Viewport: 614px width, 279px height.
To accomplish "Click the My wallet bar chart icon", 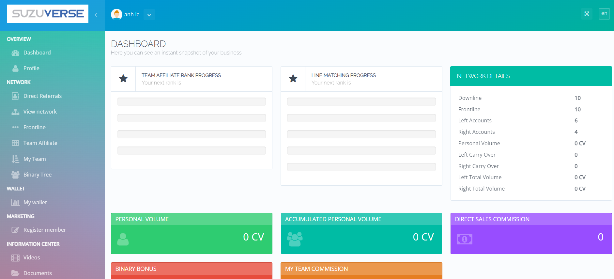I will click(15, 203).
